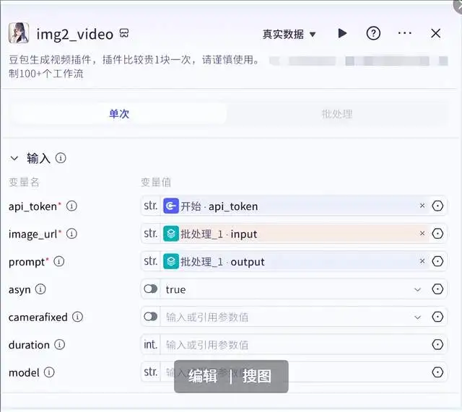The image size is (462, 412).
Task: Click the img2_video plugin avatar thumbnail
Action: point(19,33)
